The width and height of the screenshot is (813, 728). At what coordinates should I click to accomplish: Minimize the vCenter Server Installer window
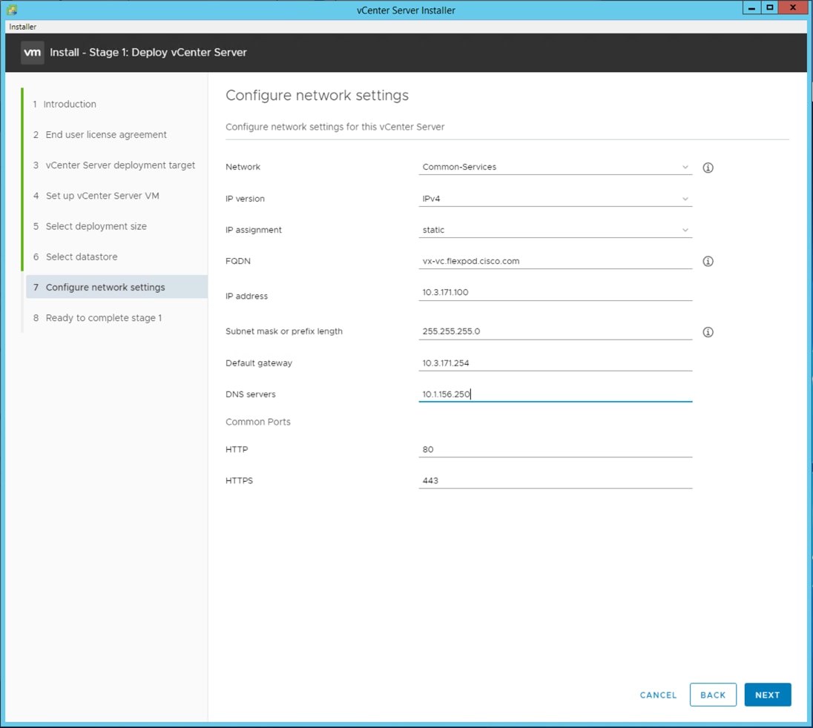tap(751, 7)
